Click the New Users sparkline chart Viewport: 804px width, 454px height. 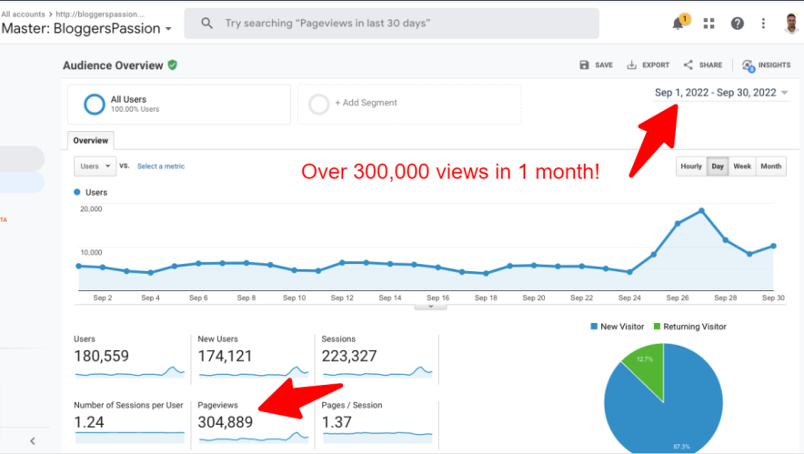(254, 372)
